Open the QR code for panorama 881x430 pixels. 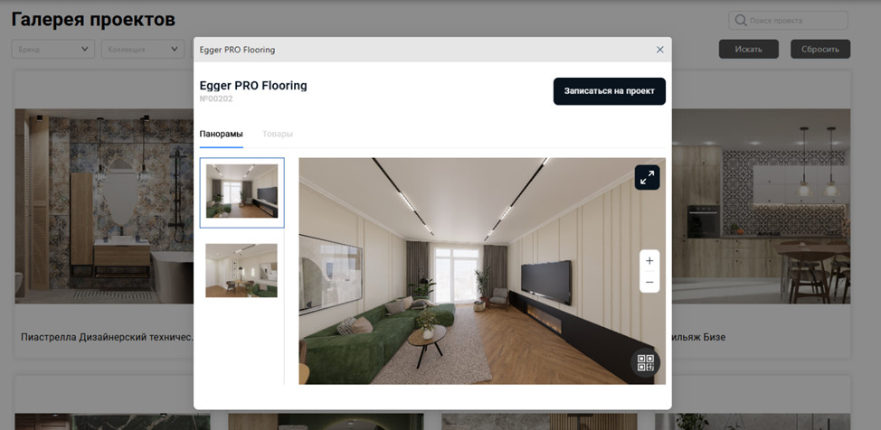[646, 362]
